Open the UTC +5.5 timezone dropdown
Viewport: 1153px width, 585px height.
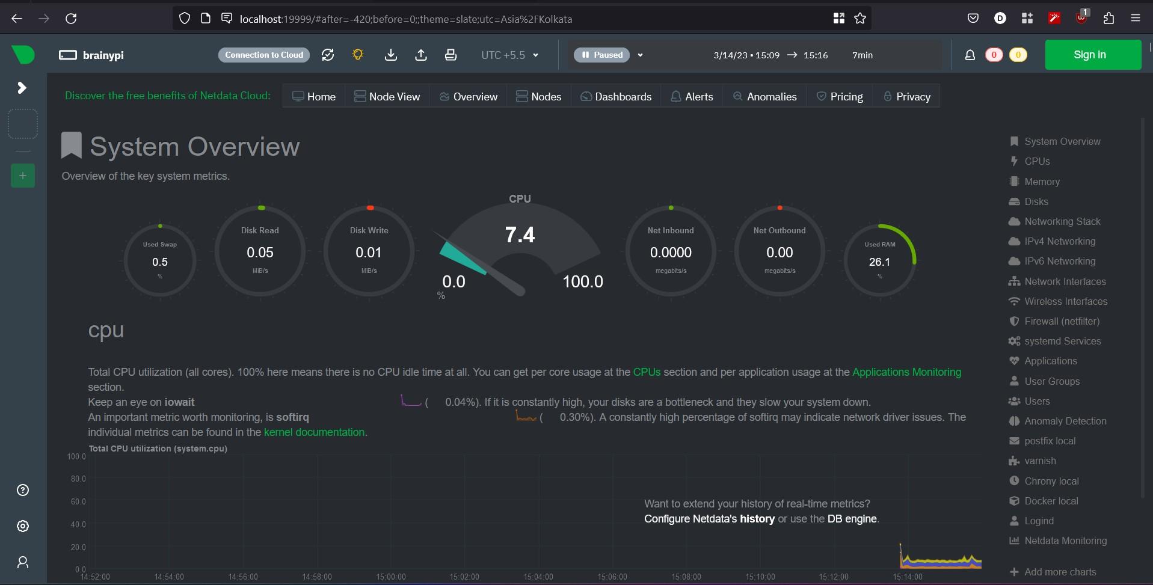pos(509,55)
